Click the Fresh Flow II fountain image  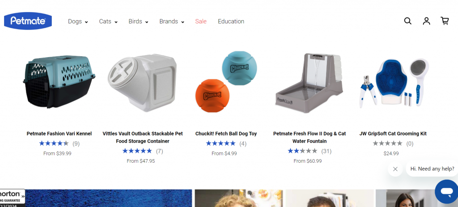(310, 83)
